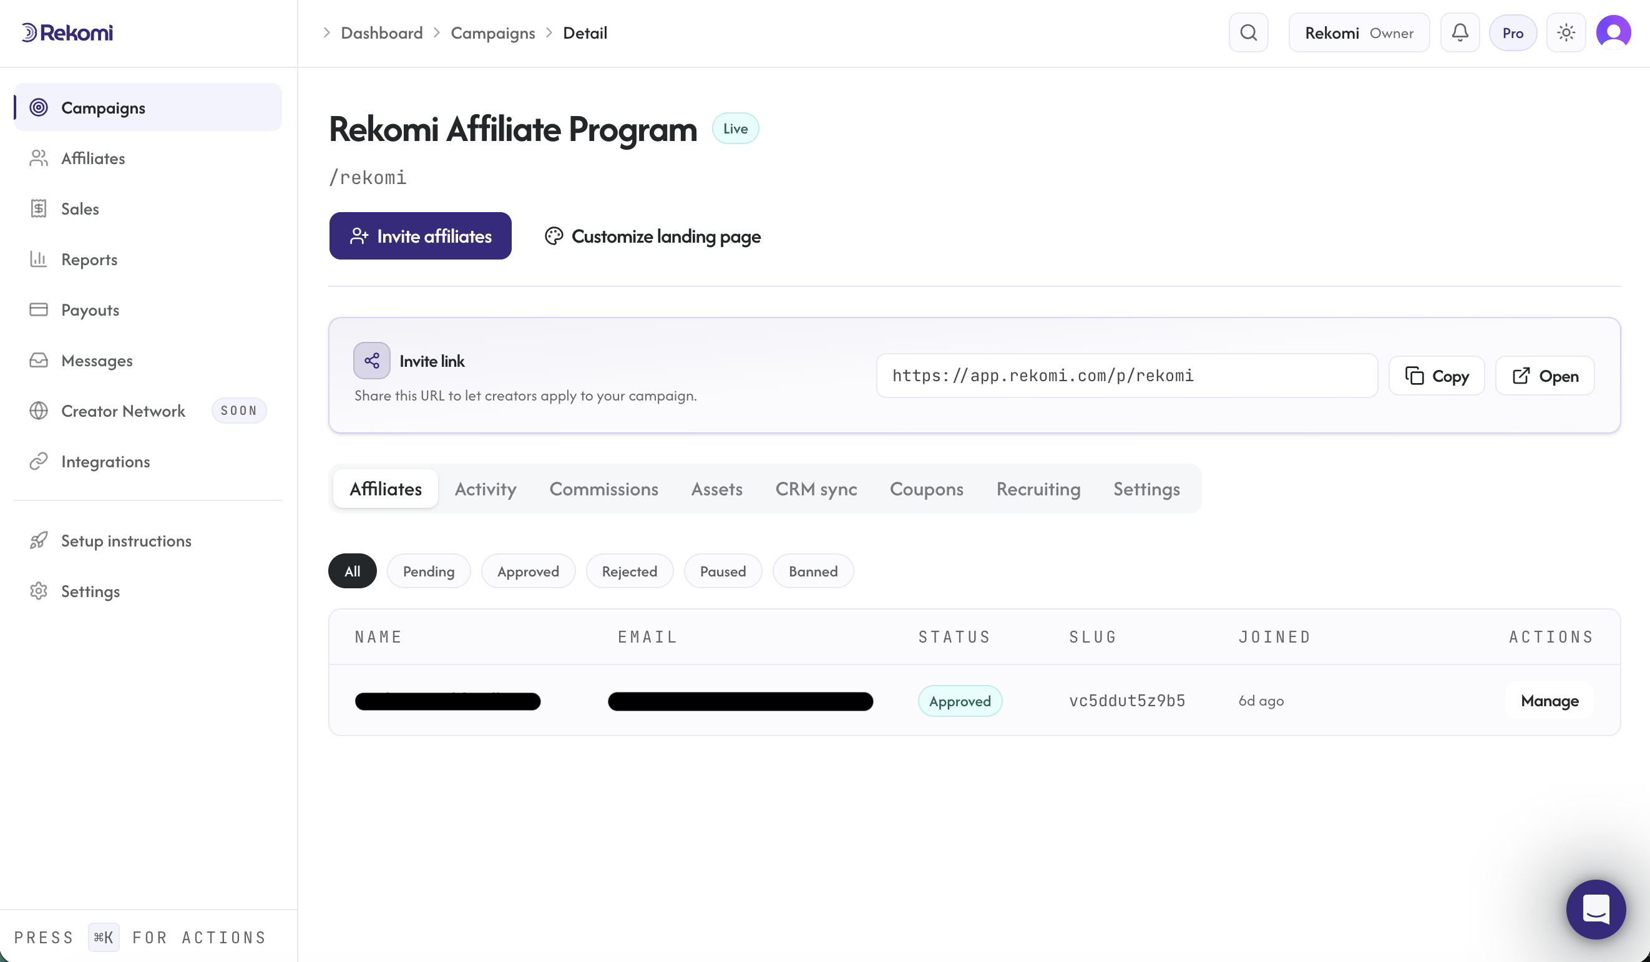Filter affiliates by Approved status
Screen dimensions: 1650x962
pos(528,571)
